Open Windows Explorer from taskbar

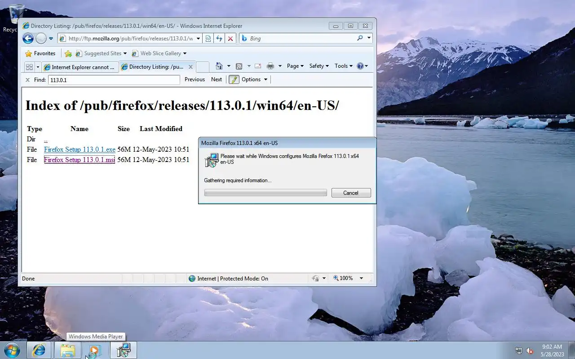[x=68, y=350]
